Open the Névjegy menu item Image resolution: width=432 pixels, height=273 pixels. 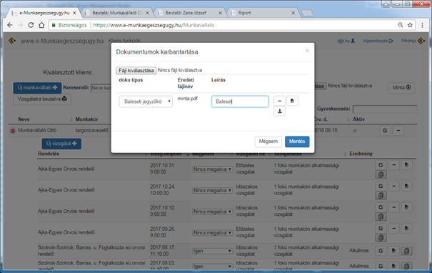tap(413, 41)
